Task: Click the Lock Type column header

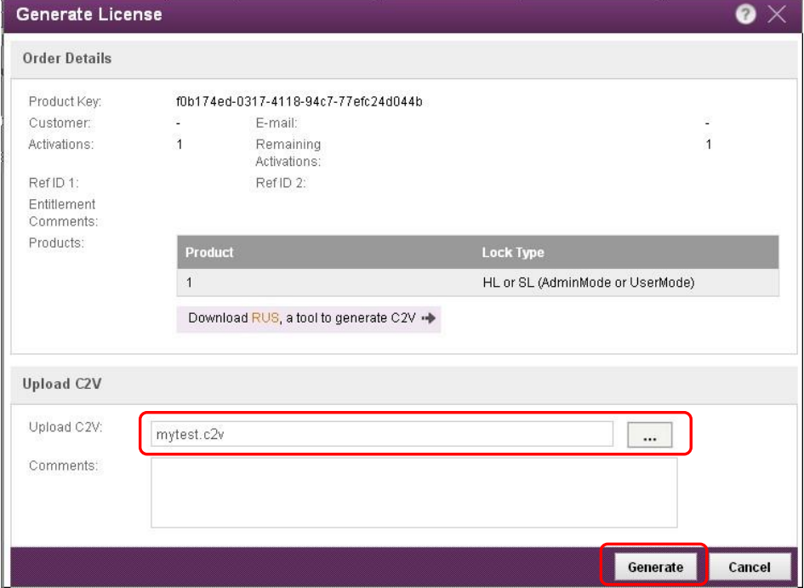Action: 512,253
